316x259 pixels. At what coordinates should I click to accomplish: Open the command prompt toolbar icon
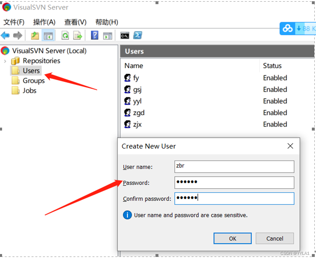coord(125,36)
